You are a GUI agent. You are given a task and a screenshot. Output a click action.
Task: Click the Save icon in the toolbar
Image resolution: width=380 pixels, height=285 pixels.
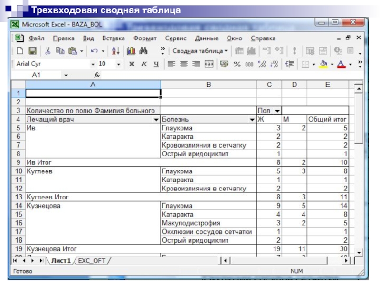click(32, 51)
